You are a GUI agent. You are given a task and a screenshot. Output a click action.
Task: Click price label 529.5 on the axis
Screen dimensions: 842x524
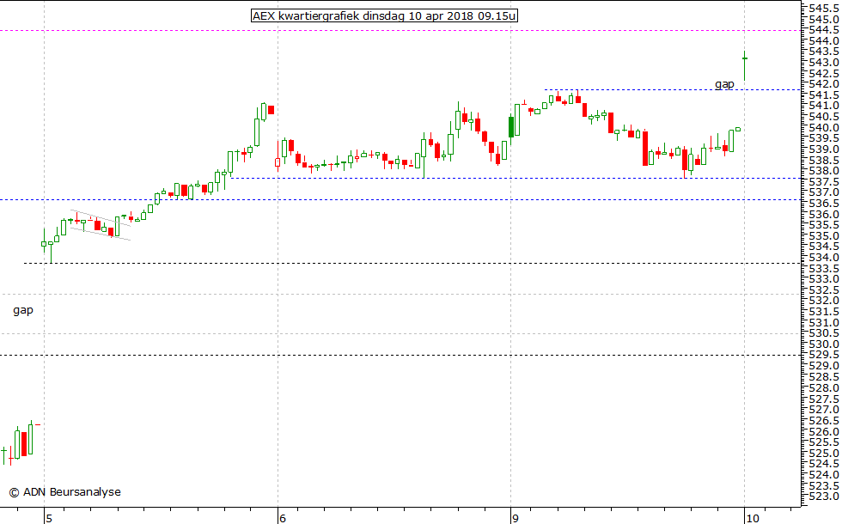pos(824,355)
